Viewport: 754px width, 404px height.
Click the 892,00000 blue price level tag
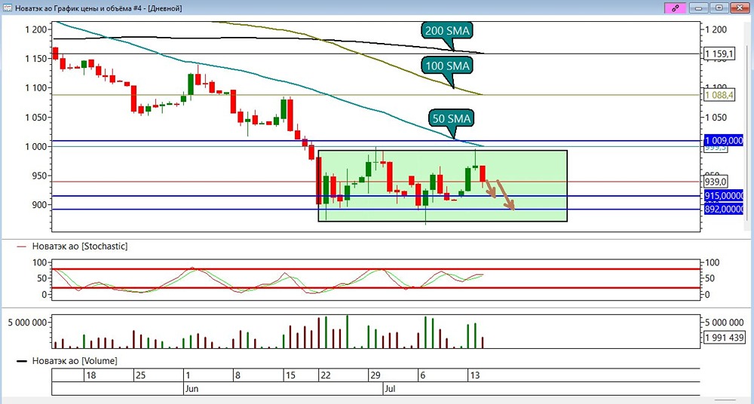point(724,210)
